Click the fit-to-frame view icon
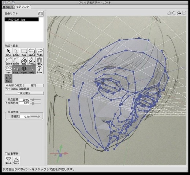This screenshot has width=190, height=175. pos(184,13)
